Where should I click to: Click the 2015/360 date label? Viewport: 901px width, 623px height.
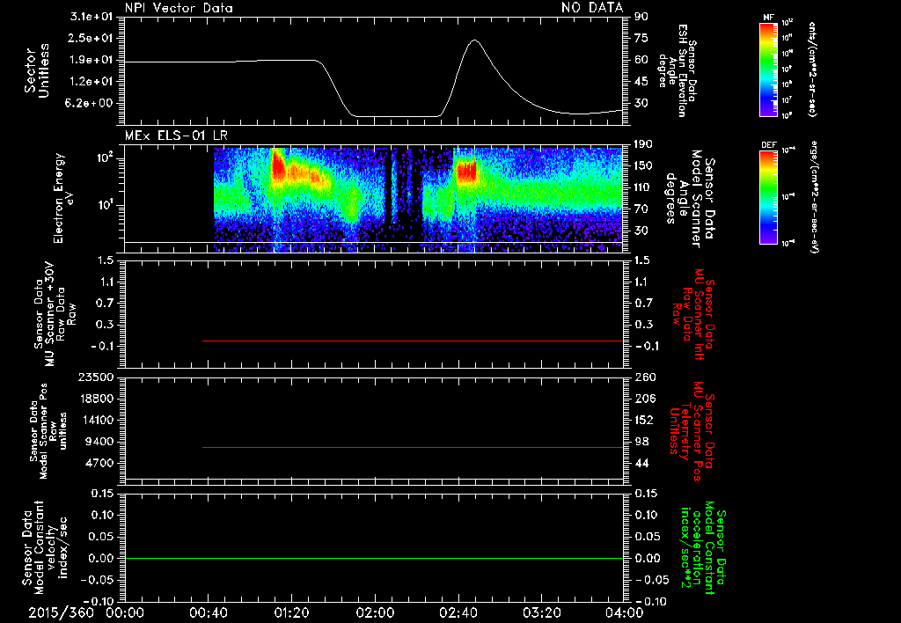[x=61, y=612]
